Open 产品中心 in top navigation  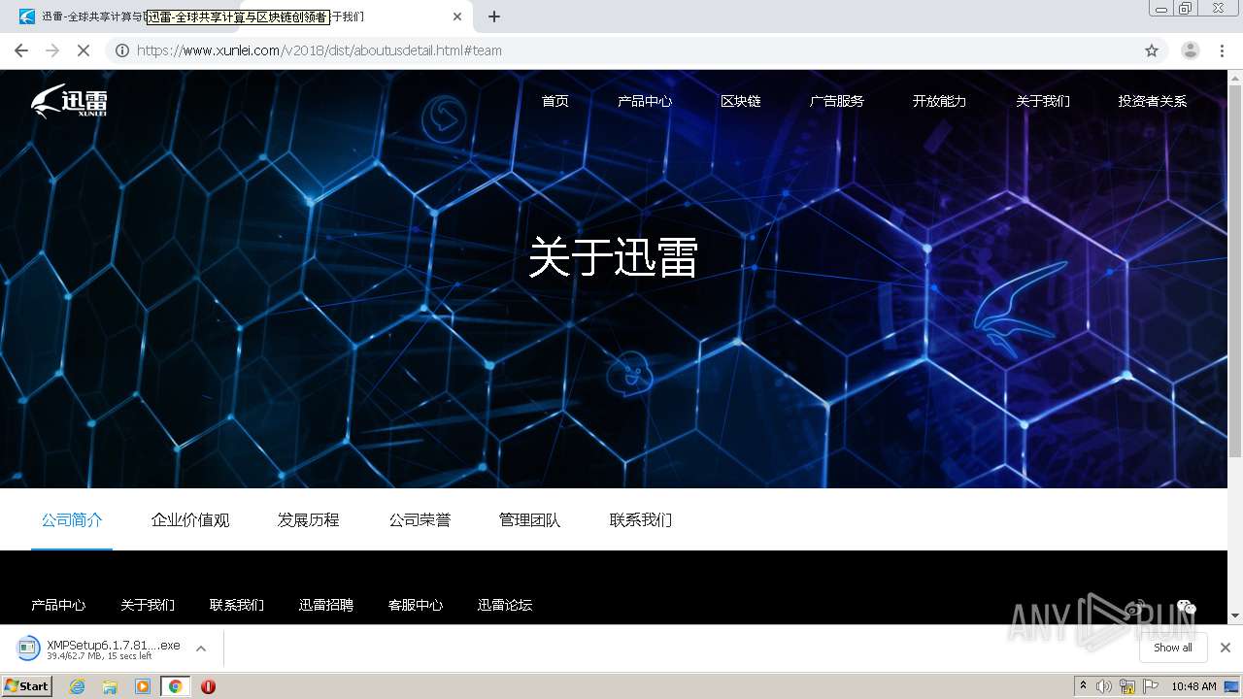645,101
